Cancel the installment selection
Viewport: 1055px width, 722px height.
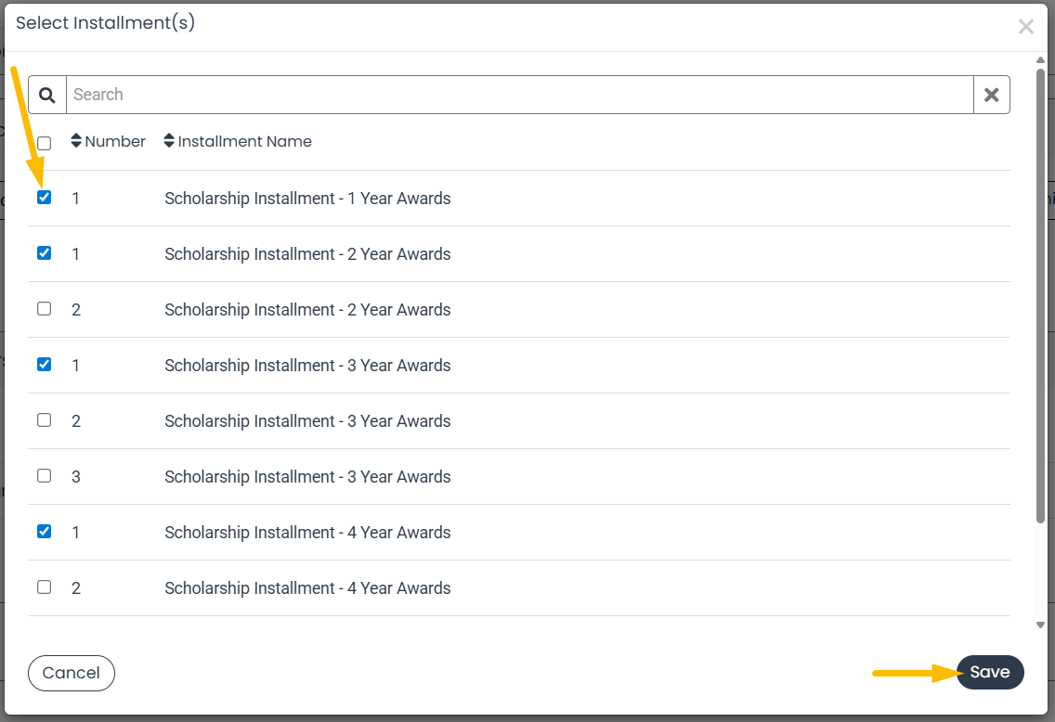[72, 673]
